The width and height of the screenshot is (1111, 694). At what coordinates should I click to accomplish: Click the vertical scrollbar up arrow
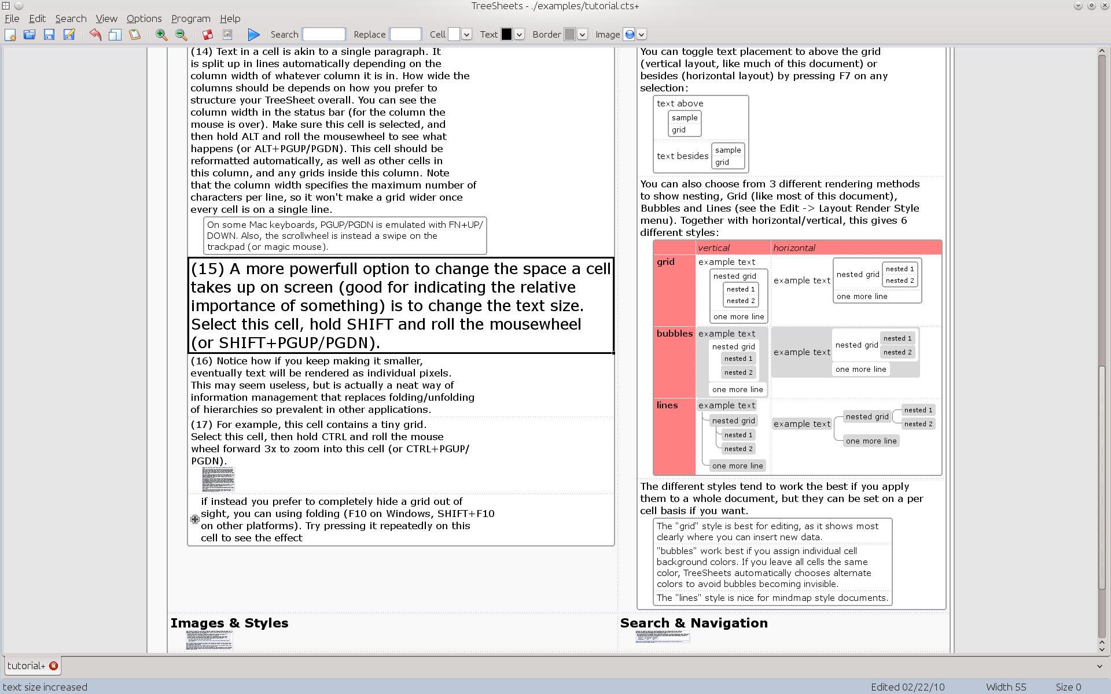(1102, 51)
